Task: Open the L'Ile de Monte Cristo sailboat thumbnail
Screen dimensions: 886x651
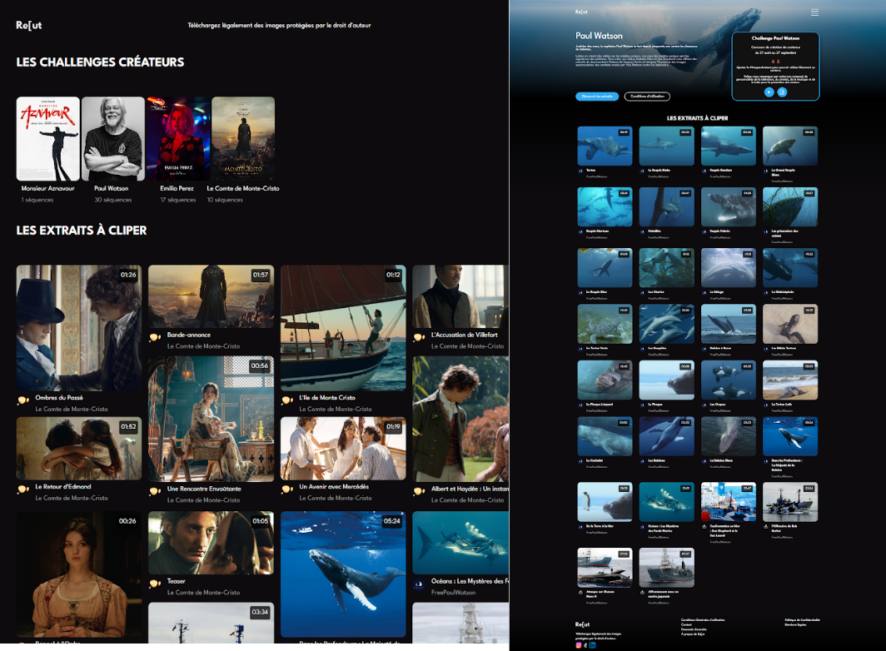Action: [x=343, y=328]
